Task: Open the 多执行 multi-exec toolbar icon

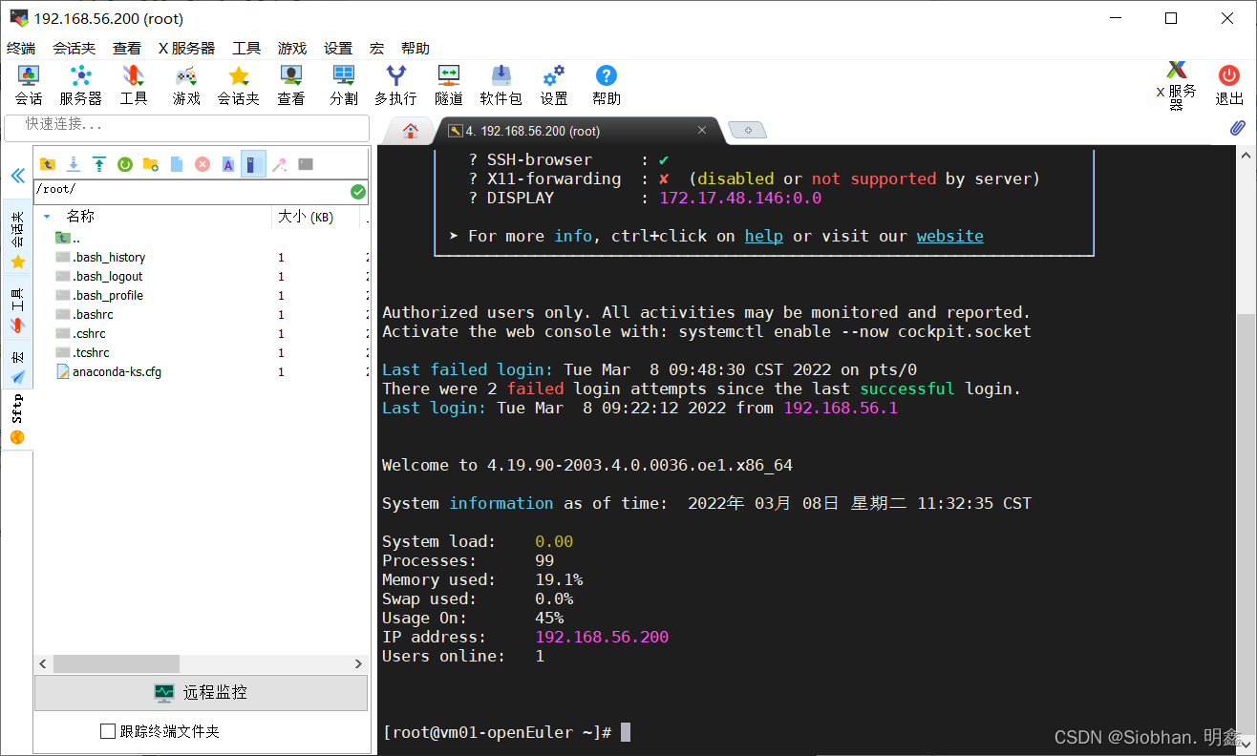Action: click(394, 85)
